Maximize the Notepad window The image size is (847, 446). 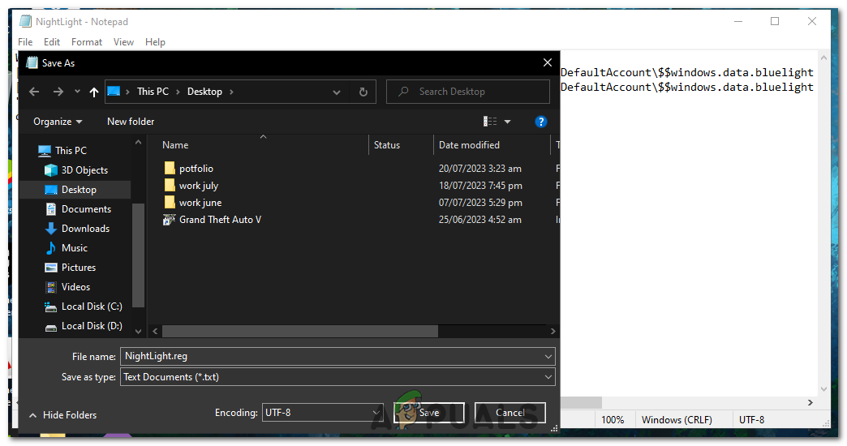pos(775,21)
